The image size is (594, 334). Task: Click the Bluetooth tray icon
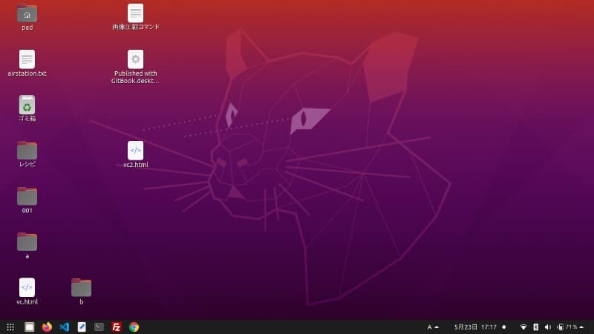[x=535, y=327]
